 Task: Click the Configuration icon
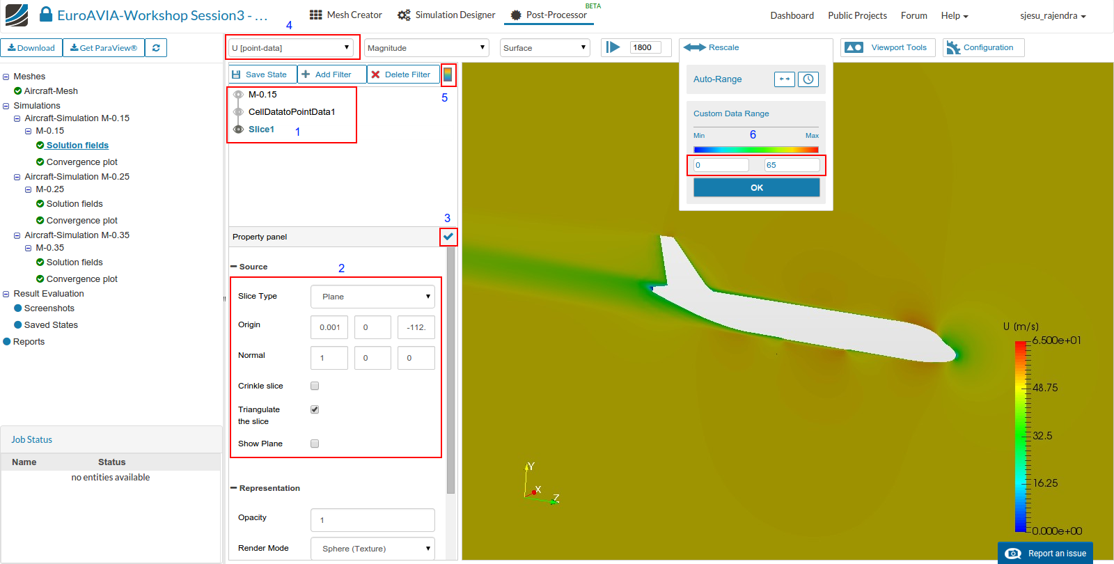[x=953, y=47]
